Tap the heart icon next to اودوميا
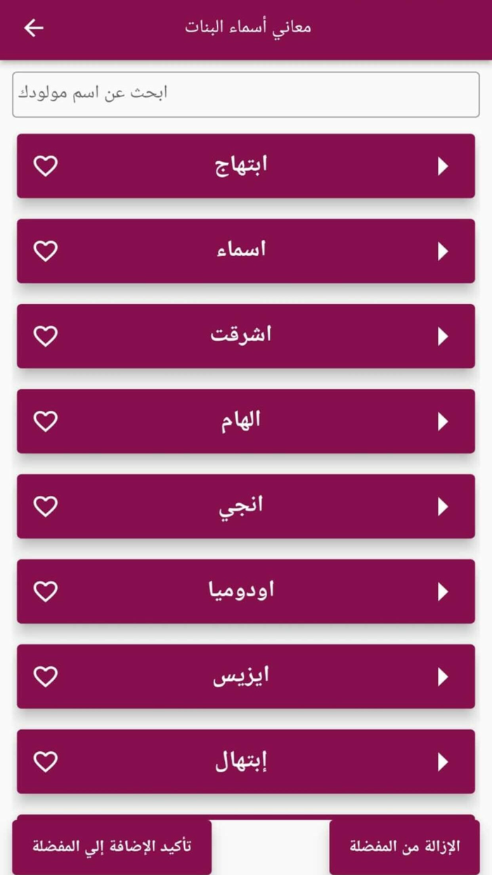Screen dimensions: 492x875 [x=46, y=592]
